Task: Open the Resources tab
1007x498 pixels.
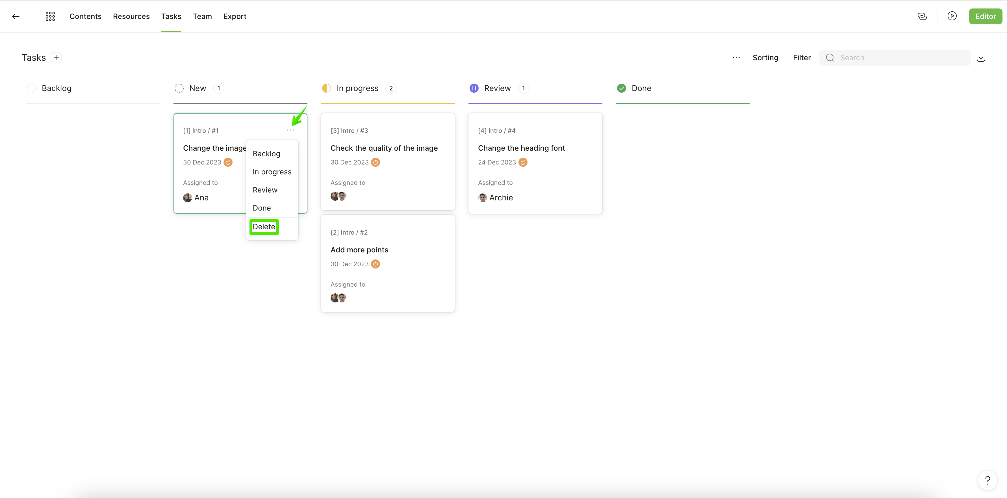Action: [x=131, y=16]
